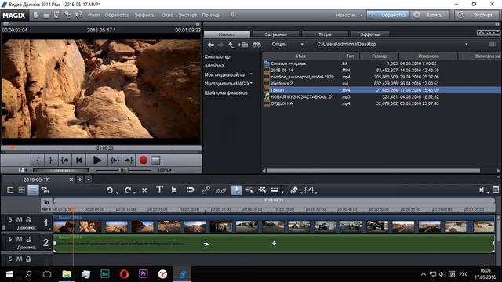Navigate back in media browser
This screenshot has height=282, width=502.
210,45
